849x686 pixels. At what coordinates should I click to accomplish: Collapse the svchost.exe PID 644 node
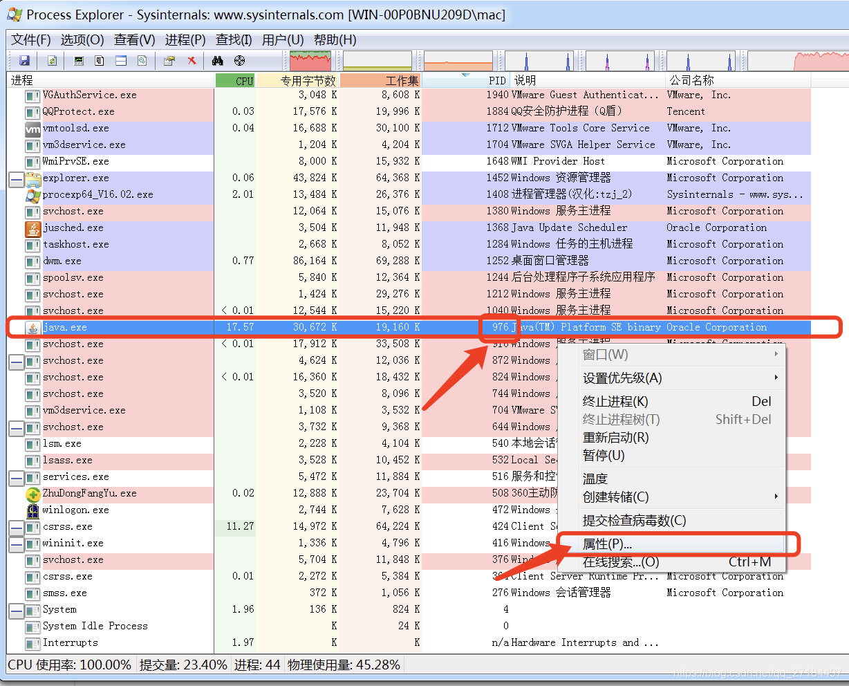click(16, 428)
